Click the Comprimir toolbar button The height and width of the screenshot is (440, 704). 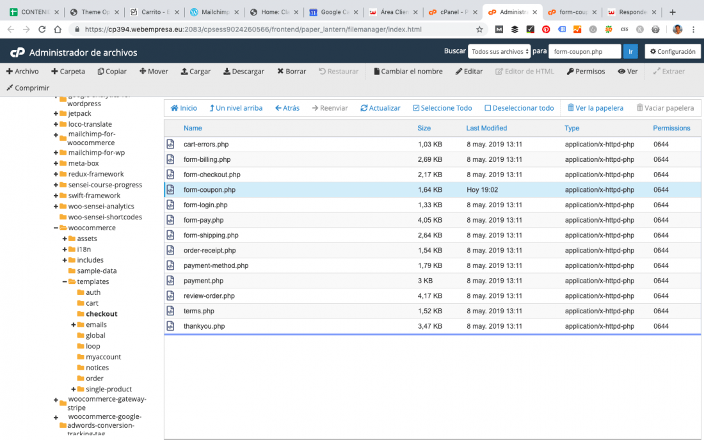[28, 88]
